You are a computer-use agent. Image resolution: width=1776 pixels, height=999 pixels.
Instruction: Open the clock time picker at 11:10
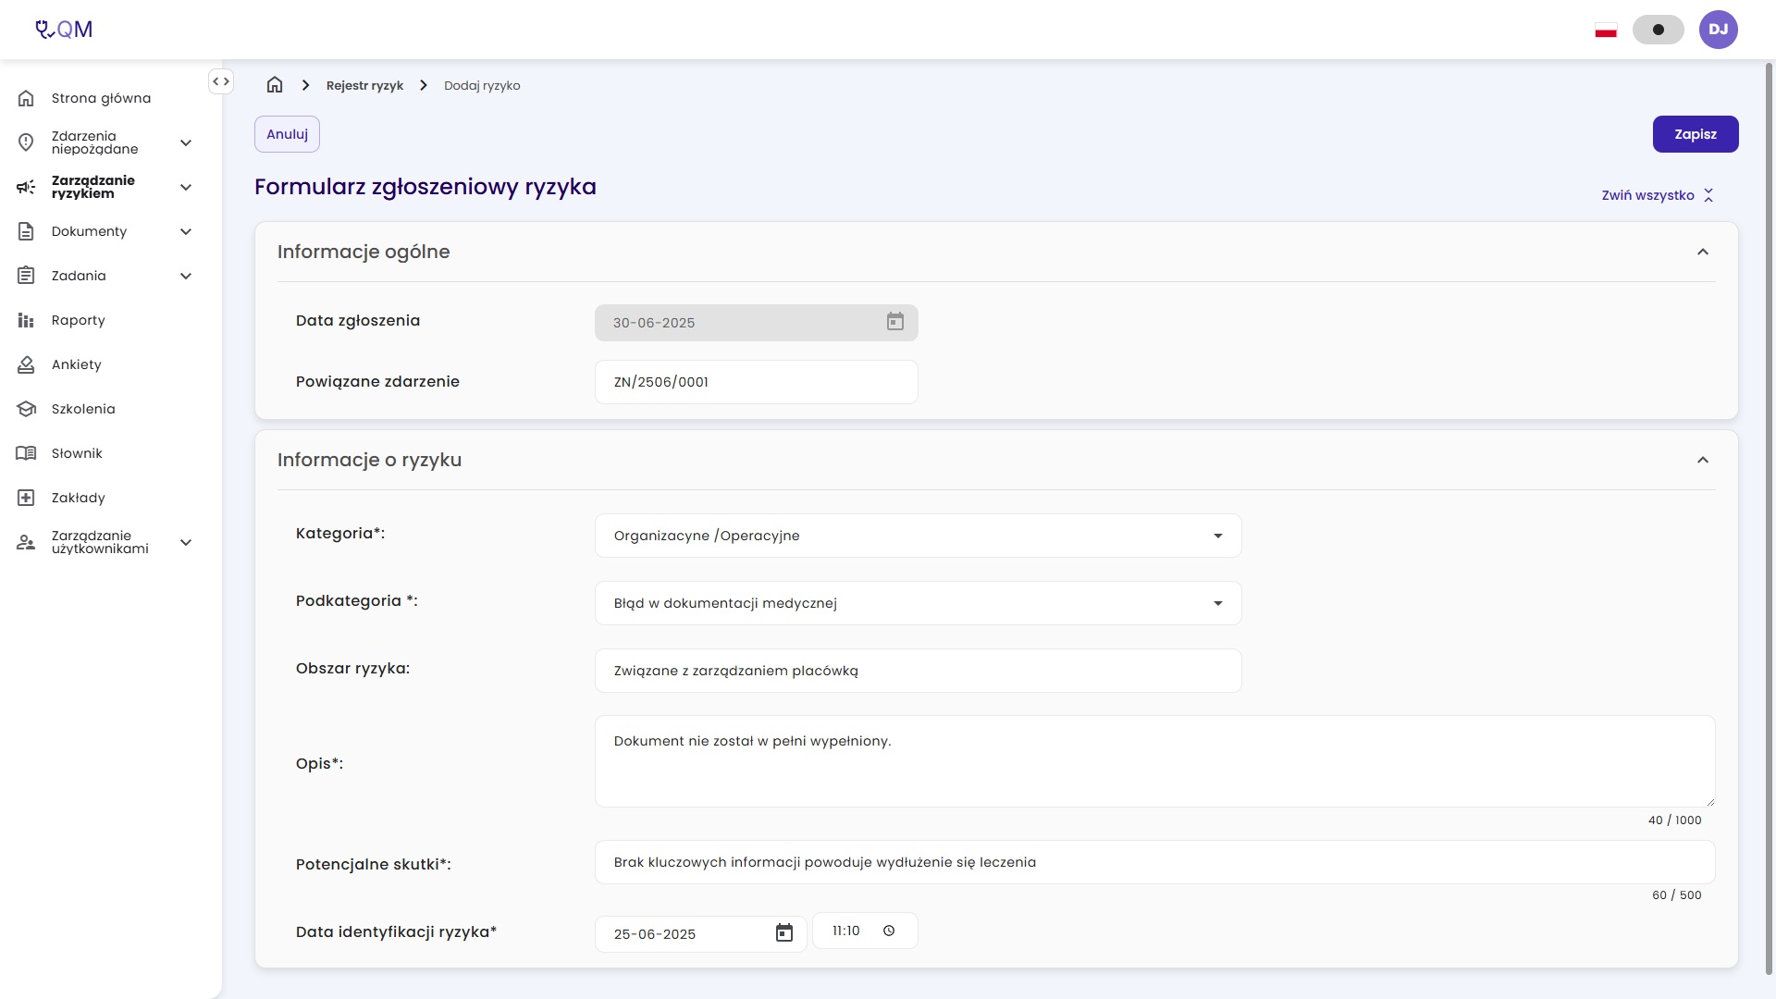(889, 931)
